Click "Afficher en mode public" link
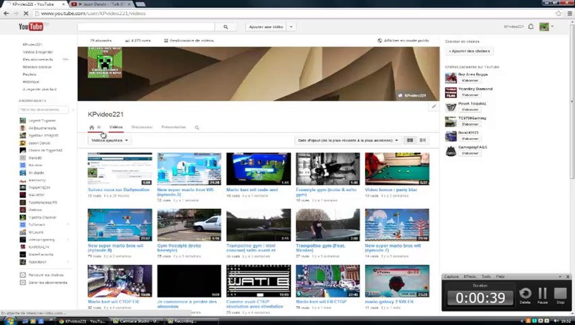 [403, 41]
